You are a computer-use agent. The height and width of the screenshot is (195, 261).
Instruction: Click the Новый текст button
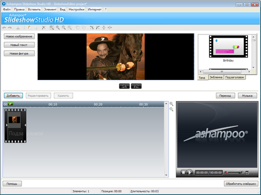(19, 45)
